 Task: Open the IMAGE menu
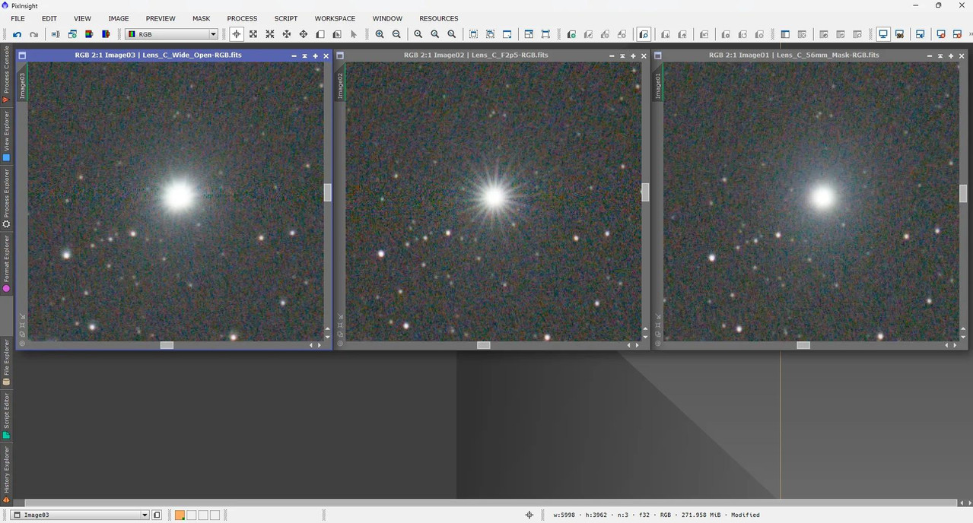tap(119, 18)
